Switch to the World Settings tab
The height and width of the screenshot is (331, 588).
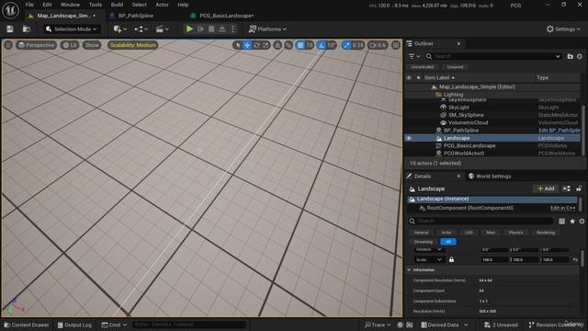tap(490, 176)
